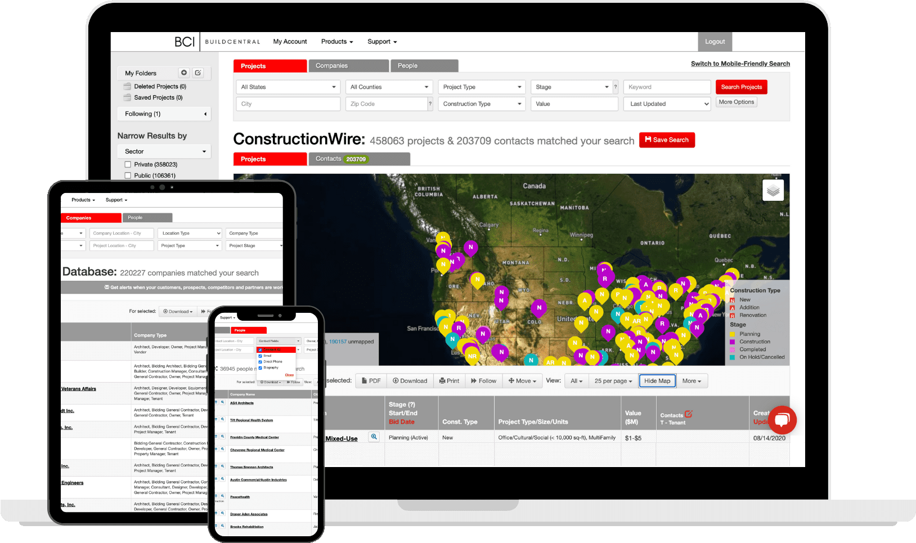
Task: Open the All Counties dropdown
Action: (x=389, y=87)
